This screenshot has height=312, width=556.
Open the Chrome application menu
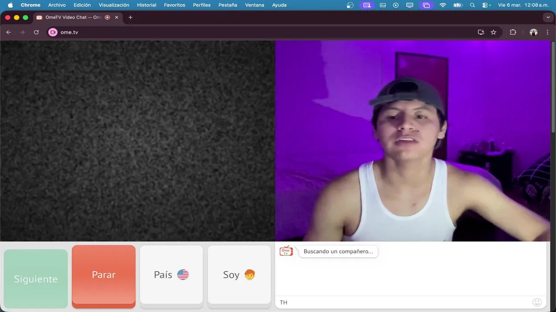pos(30,5)
